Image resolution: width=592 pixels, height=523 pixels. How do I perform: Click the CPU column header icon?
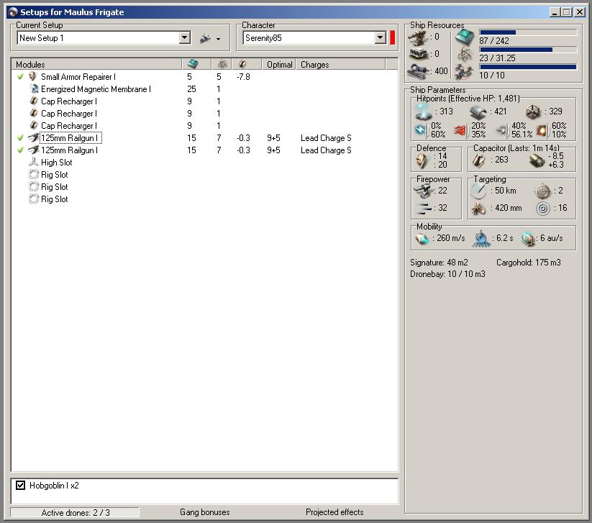click(193, 64)
